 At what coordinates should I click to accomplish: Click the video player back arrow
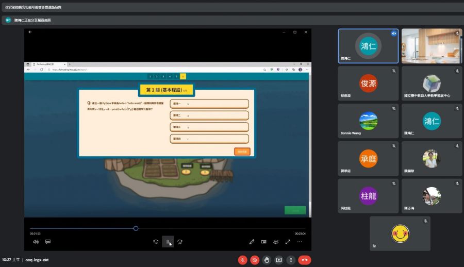click(x=30, y=32)
